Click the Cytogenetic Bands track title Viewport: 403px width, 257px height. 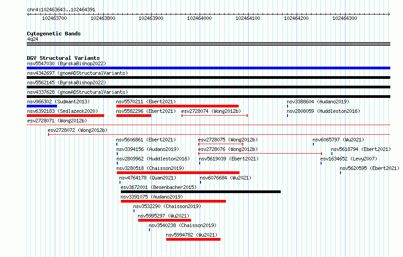click(54, 34)
